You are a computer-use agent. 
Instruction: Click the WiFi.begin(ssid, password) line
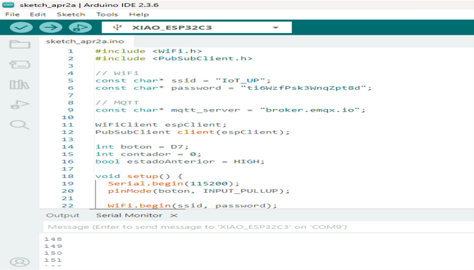[x=192, y=205]
